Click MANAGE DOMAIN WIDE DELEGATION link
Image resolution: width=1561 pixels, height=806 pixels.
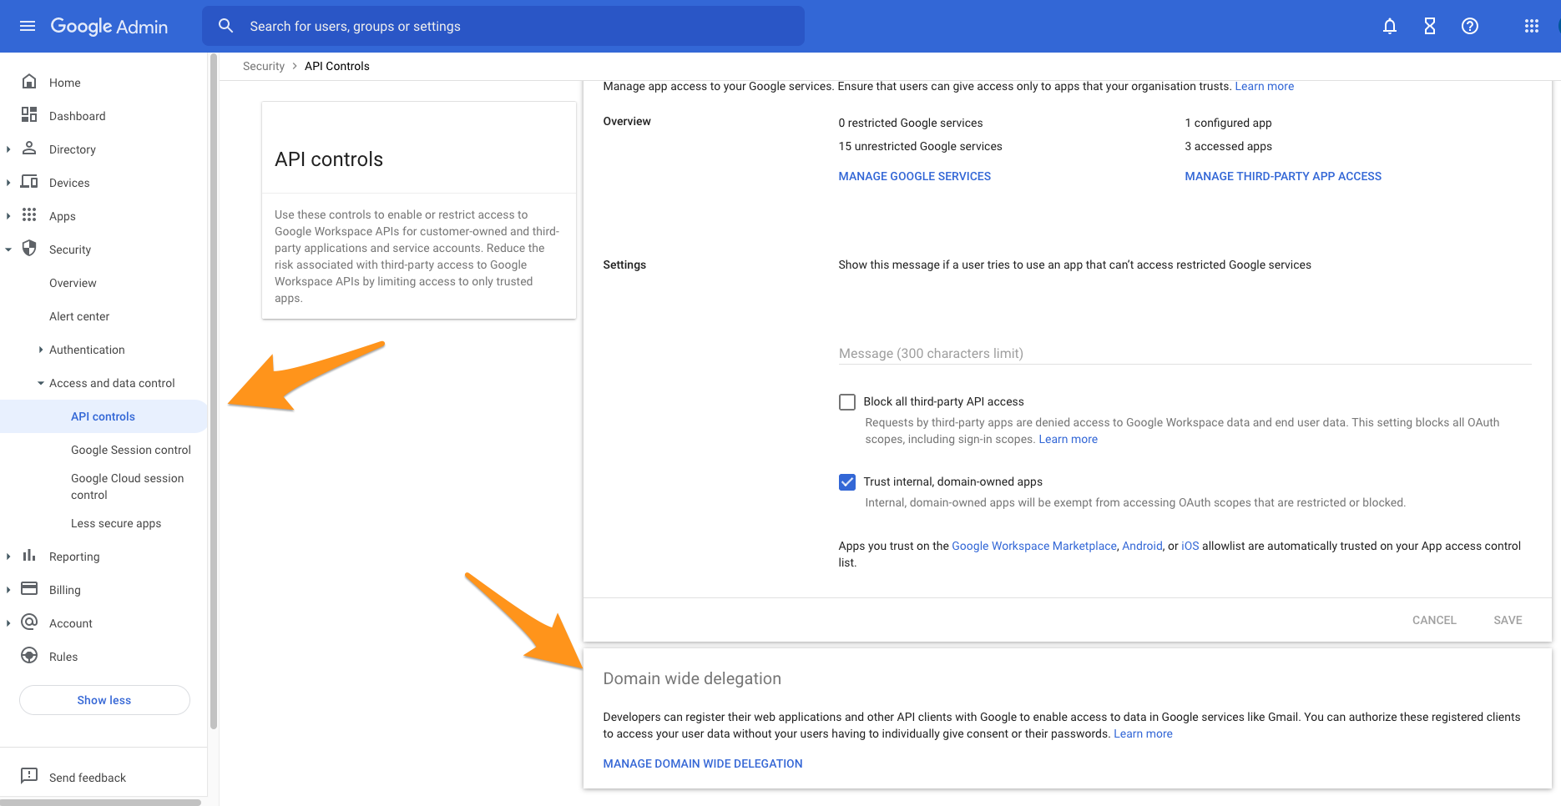[x=702, y=763]
